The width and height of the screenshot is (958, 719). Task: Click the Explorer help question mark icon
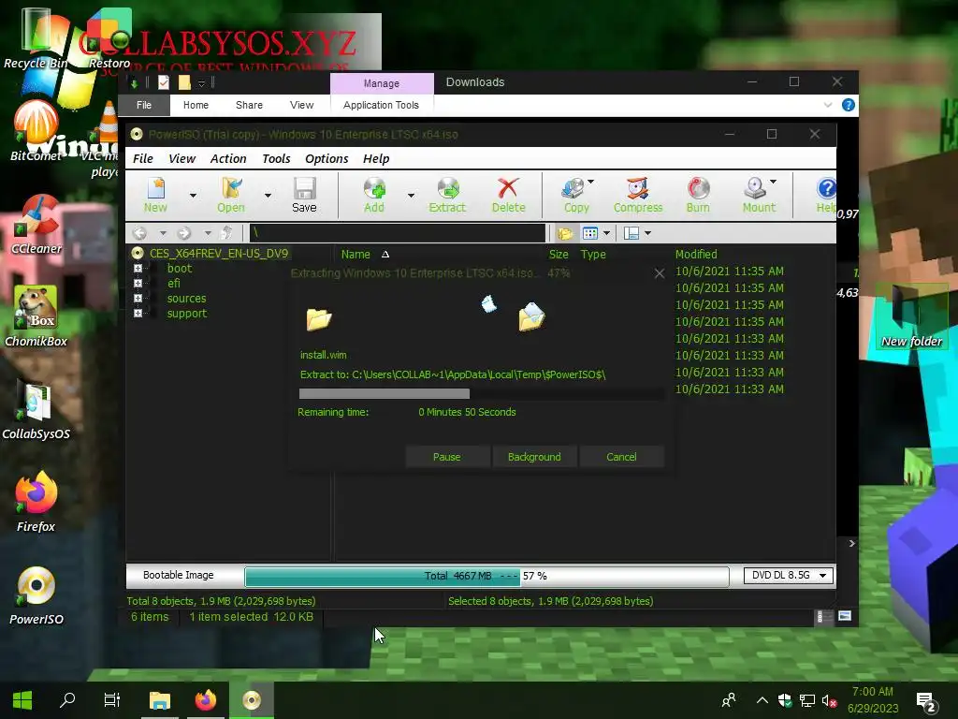pyautogui.click(x=848, y=105)
